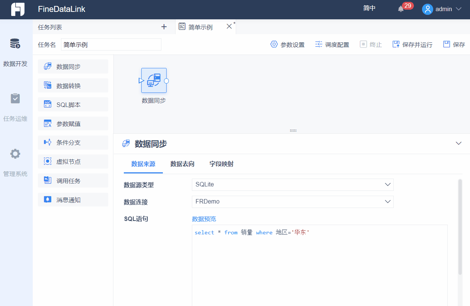Click the FineDataLink title text

[x=61, y=9]
